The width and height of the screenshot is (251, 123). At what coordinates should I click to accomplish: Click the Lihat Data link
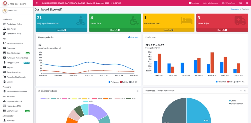[x=133, y=37]
